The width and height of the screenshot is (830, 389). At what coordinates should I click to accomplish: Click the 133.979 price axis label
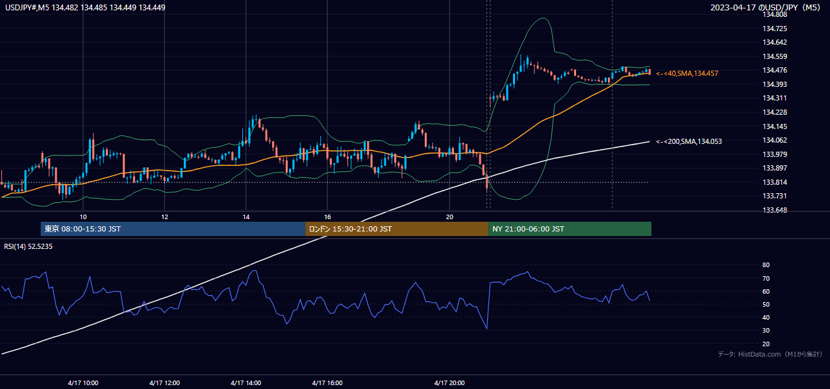pos(775,154)
